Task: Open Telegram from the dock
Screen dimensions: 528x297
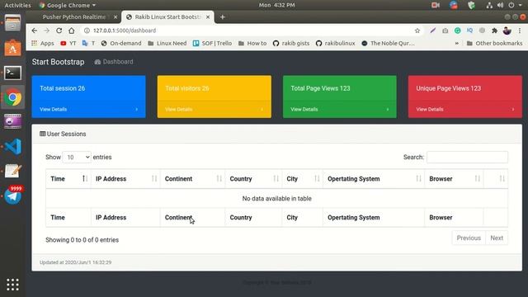Action: (12, 196)
